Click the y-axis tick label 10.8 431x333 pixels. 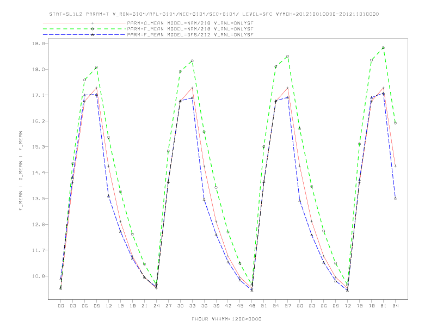(x=38, y=276)
